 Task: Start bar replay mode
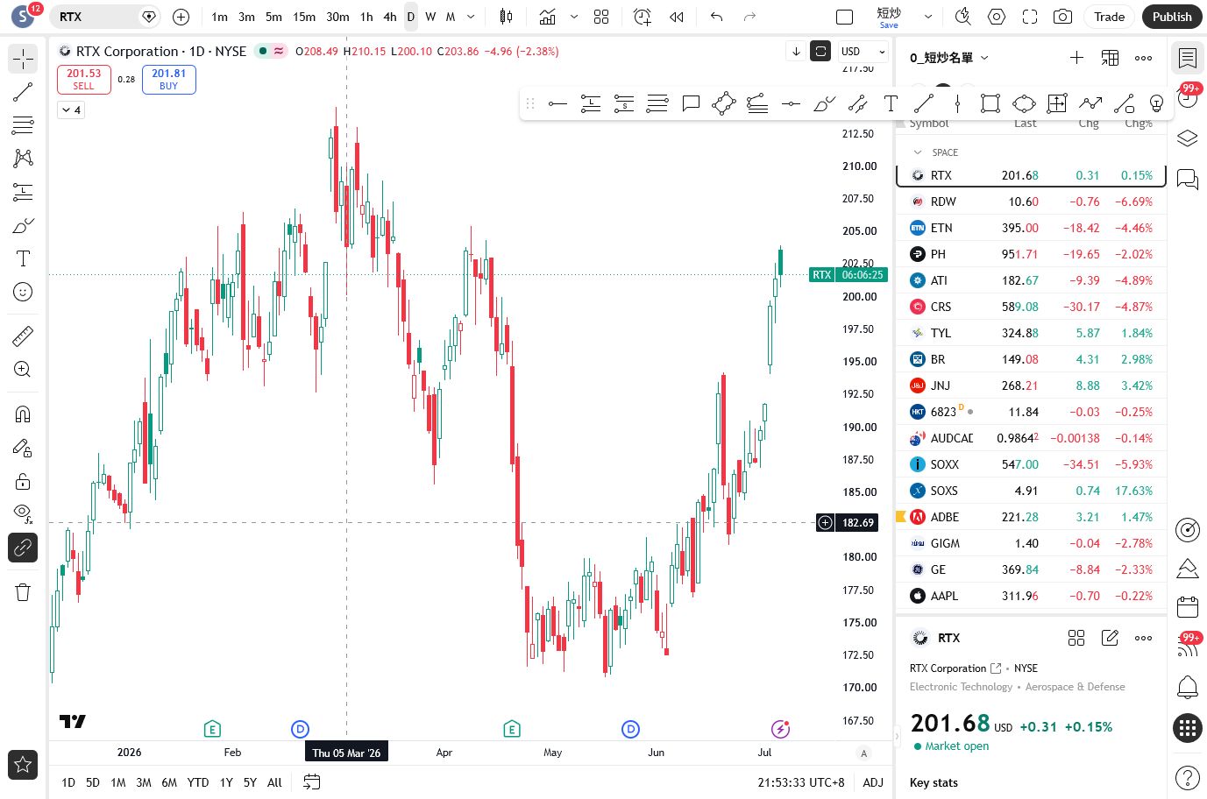coord(677,17)
